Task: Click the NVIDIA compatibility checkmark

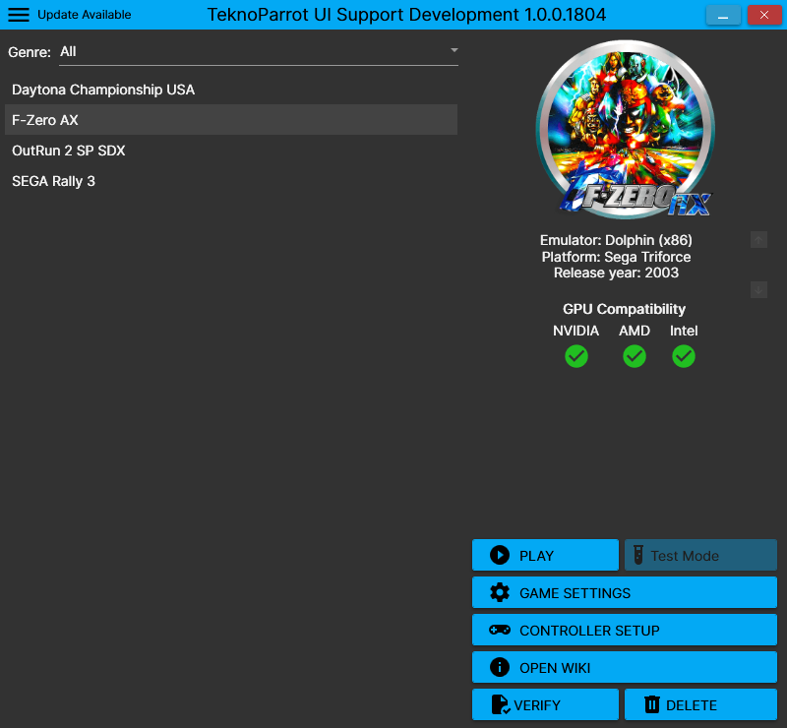Action: tap(576, 356)
